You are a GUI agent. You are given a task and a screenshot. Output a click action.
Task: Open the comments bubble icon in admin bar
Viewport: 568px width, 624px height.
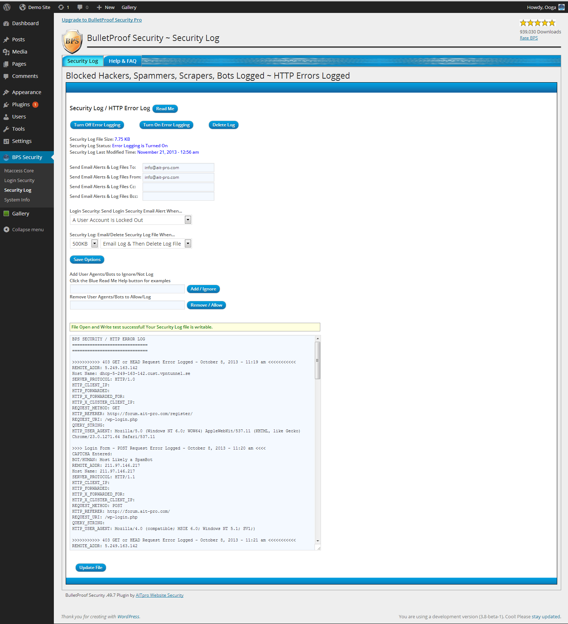tap(80, 7)
